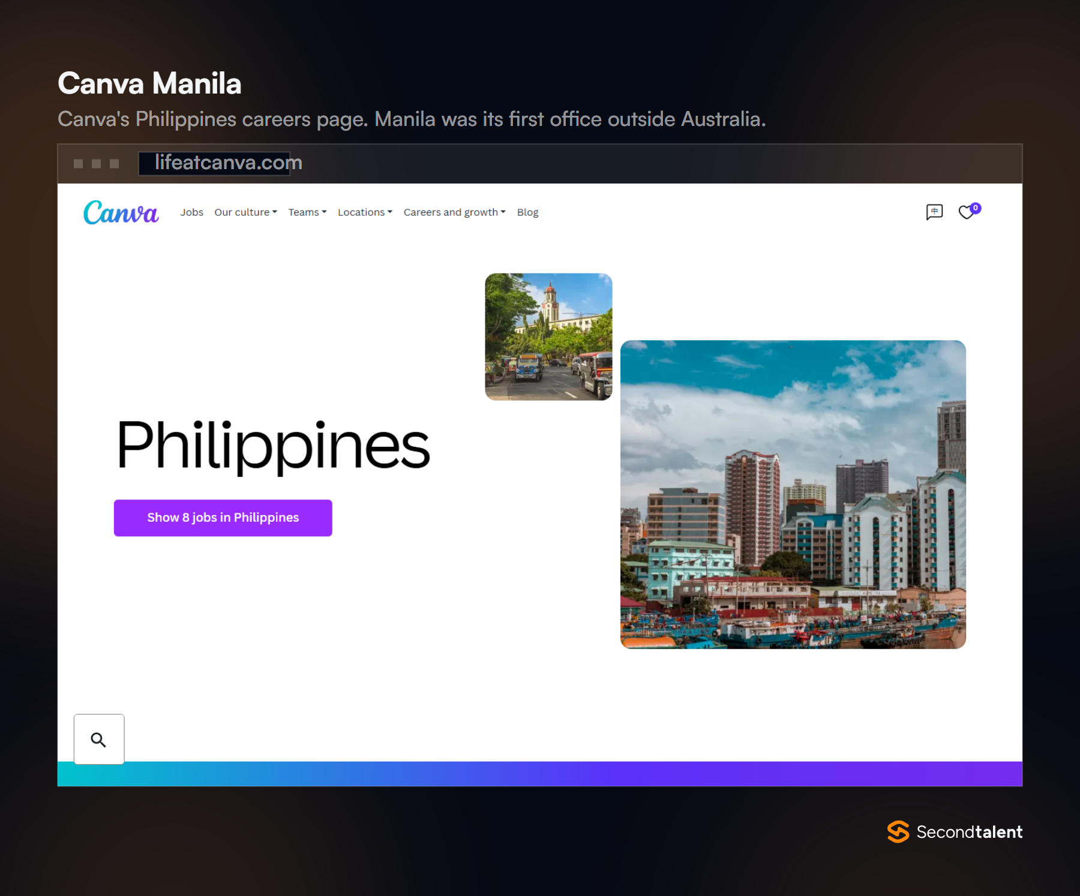Open the Manila clock tower photo

tap(548, 336)
